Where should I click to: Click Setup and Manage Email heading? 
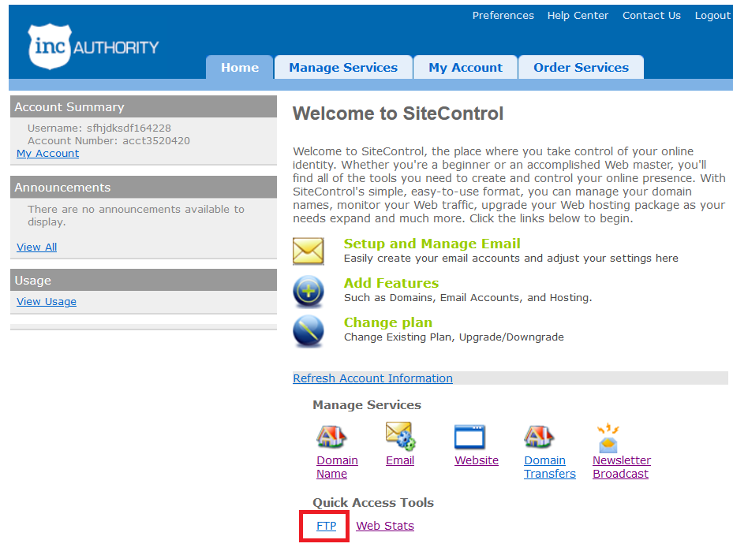click(432, 244)
